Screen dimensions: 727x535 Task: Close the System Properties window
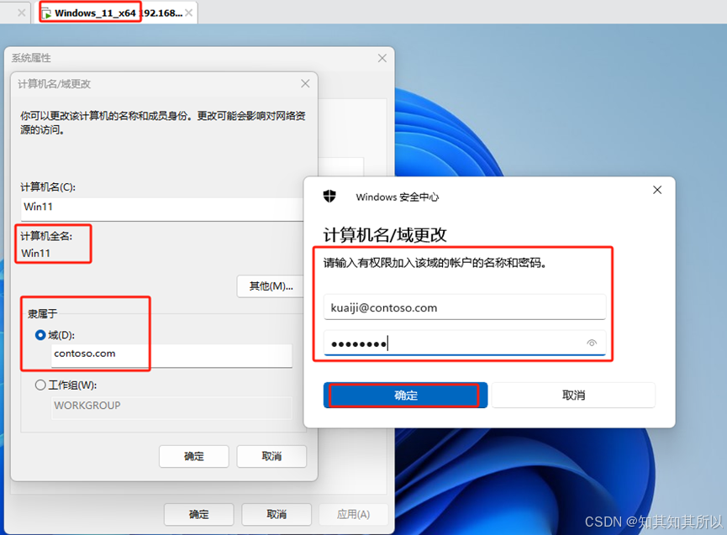pyautogui.click(x=382, y=58)
